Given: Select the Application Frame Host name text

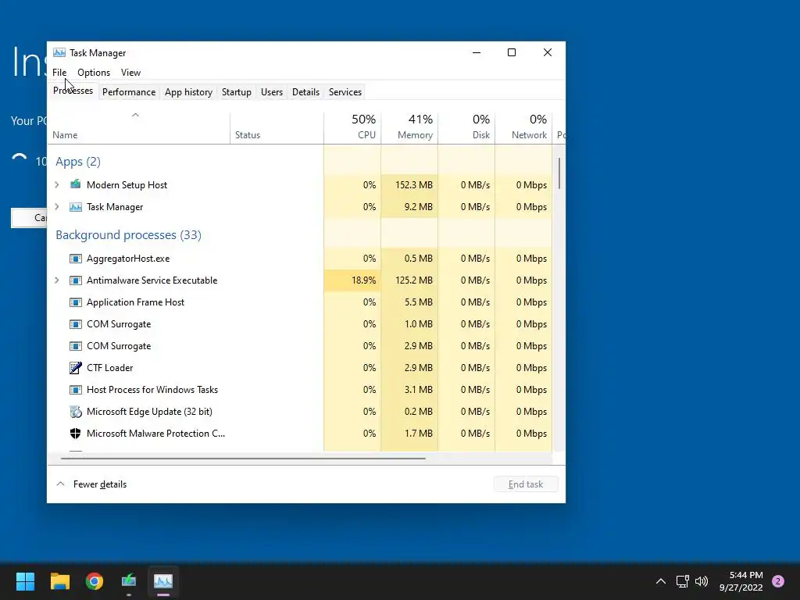Looking at the screenshot, I should [136, 302].
